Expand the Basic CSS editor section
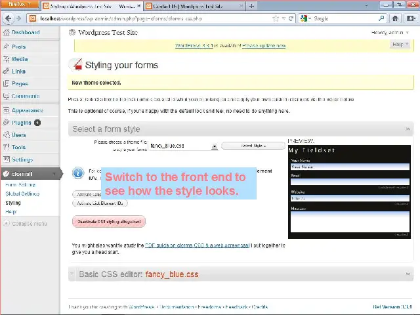Image resolution: width=420 pixels, height=315 pixels. [408, 274]
